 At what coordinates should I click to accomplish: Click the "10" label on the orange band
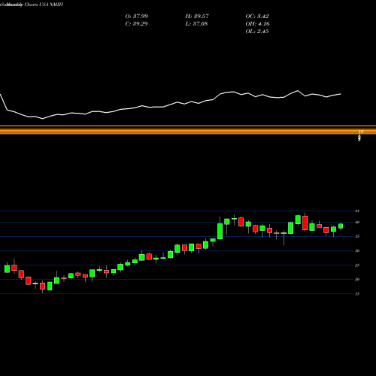coord(361,132)
